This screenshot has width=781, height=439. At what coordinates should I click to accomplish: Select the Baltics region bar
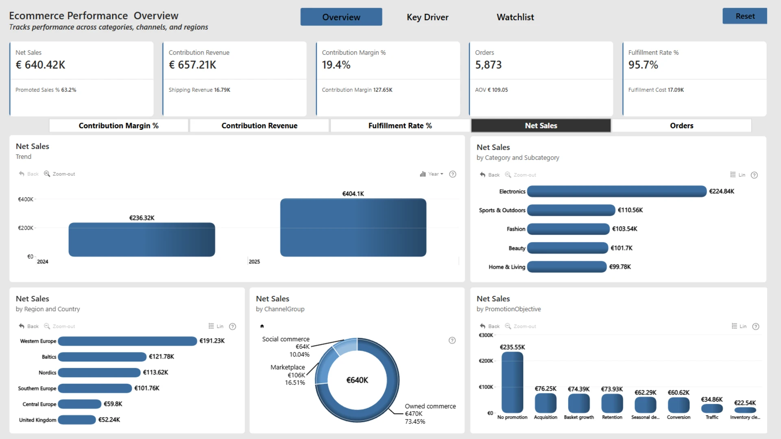click(102, 357)
